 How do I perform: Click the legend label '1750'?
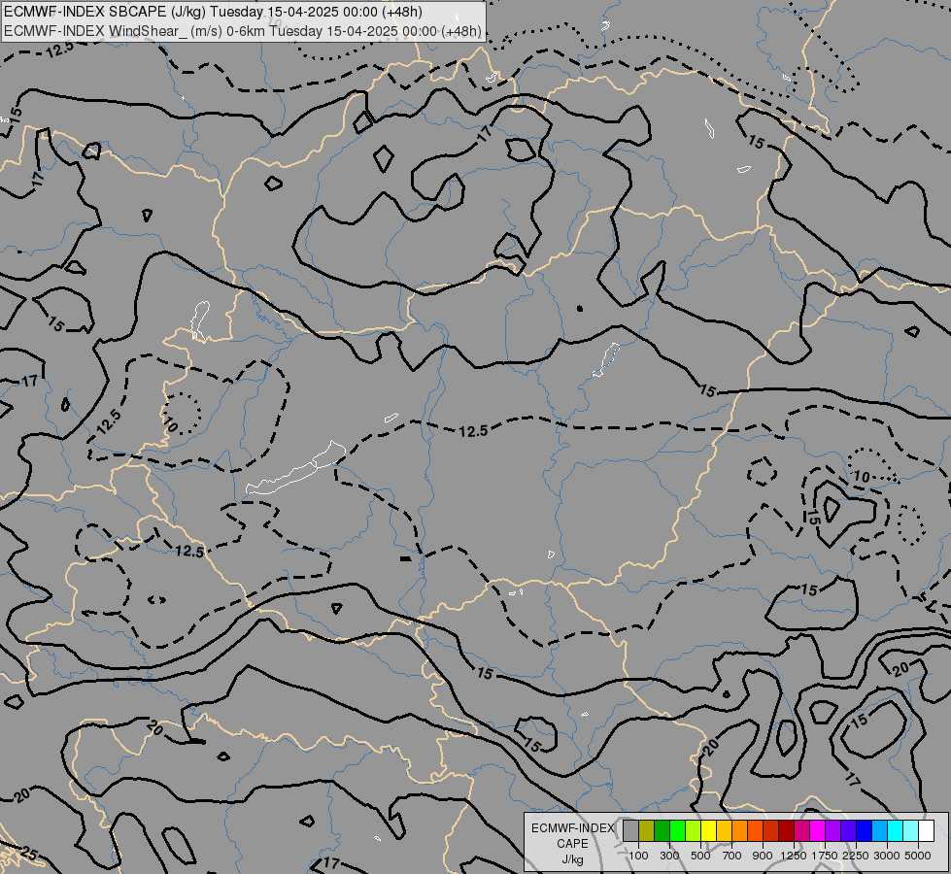825,856
